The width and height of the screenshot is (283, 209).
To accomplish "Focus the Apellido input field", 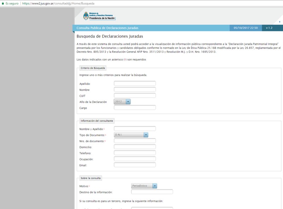I will pos(135,83).
